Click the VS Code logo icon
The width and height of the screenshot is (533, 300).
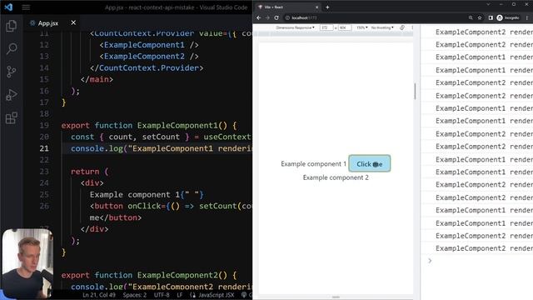pyautogui.click(x=8, y=7)
